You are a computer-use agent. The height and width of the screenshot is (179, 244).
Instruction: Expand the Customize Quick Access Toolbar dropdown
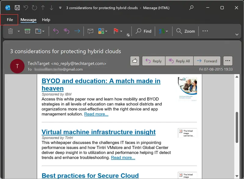click(x=60, y=8)
